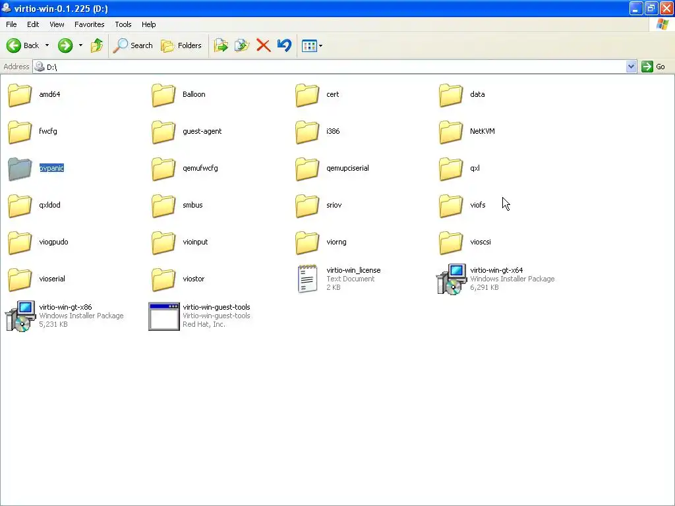Select the guest-agent folder icon

pos(163,132)
